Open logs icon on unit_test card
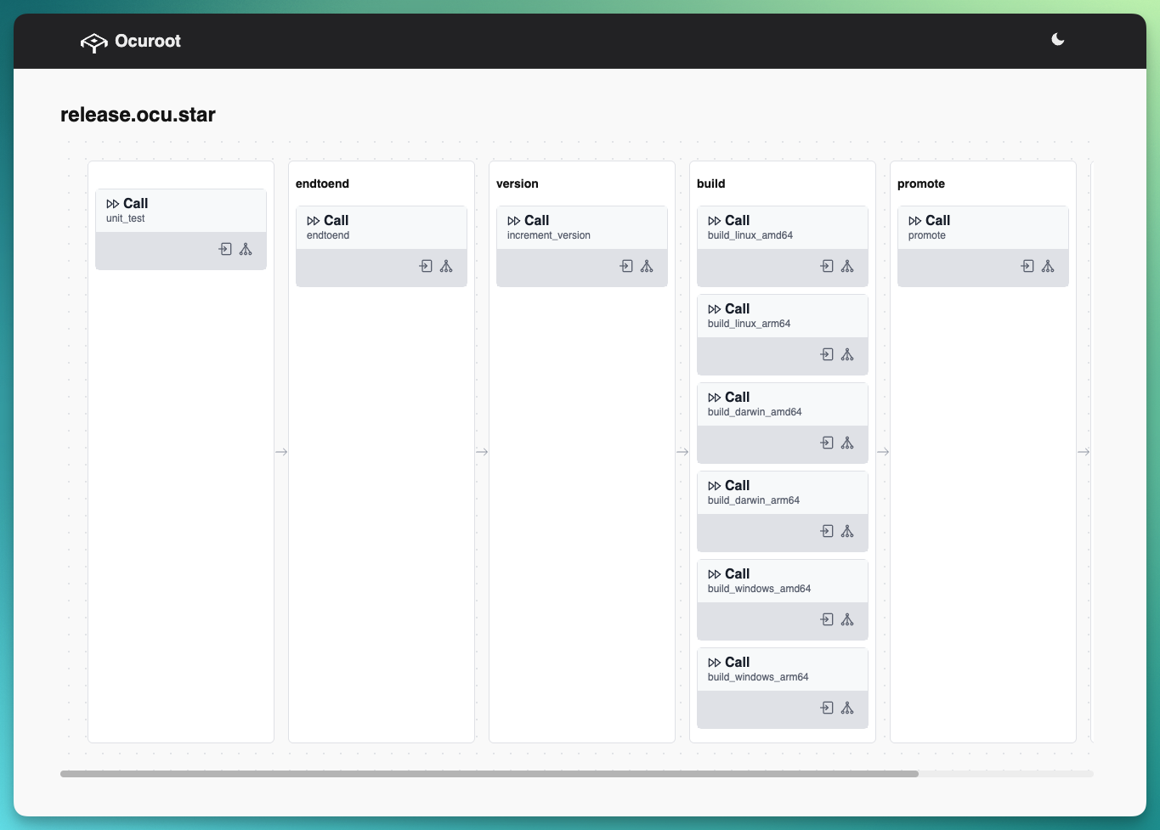Screen dimensions: 1160x830 pos(225,249)
